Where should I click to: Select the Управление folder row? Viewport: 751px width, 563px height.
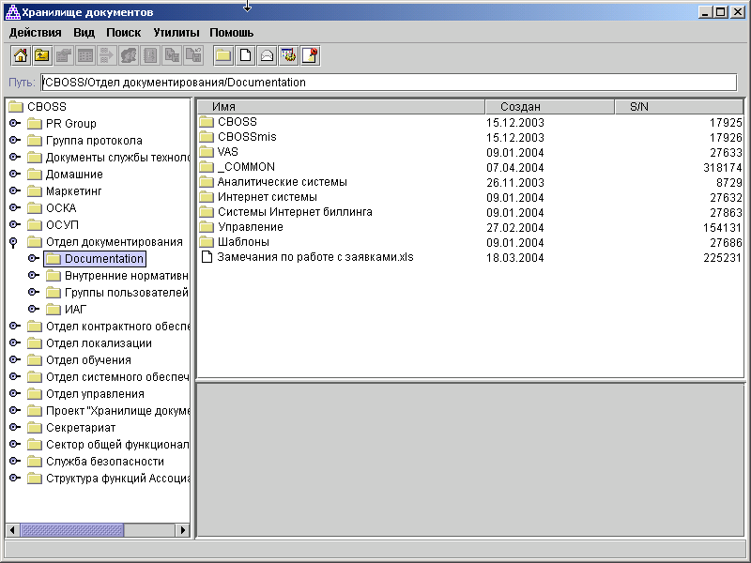[470, 227]
